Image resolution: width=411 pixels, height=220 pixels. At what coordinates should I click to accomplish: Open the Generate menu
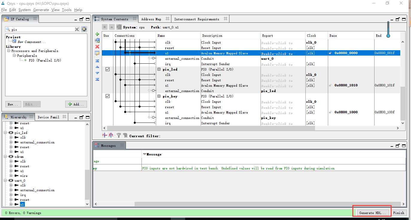point(41,10)
